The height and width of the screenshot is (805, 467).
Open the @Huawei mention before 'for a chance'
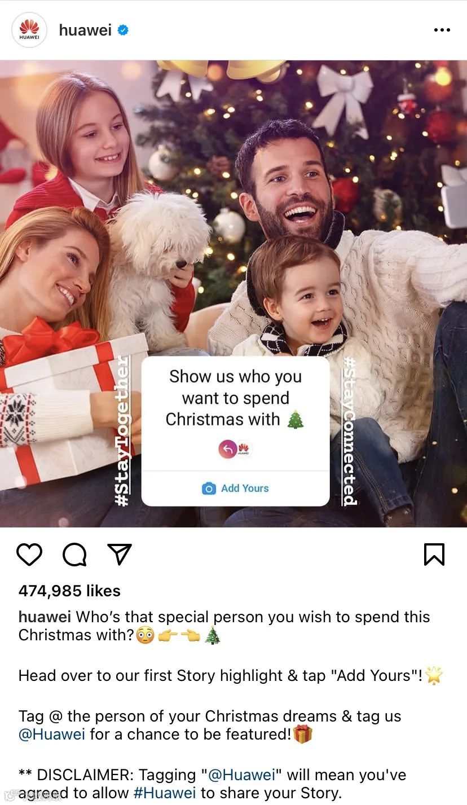tap(52, 734)
